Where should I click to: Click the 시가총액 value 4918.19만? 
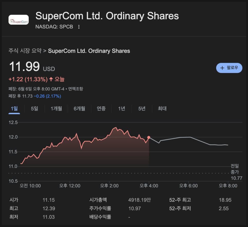139,200
